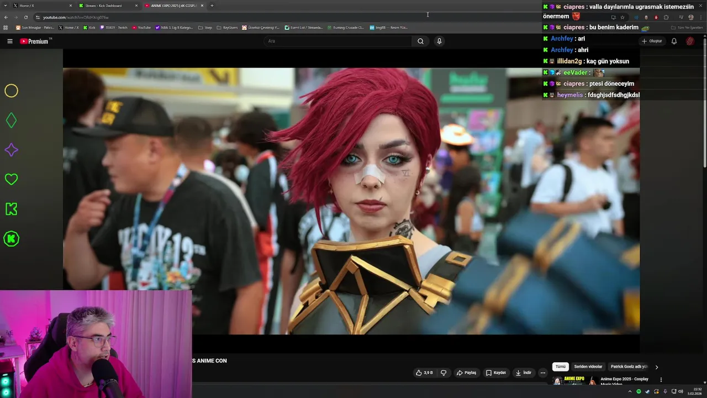Open Event List / Streamlabs bookmark

[304, 27]
